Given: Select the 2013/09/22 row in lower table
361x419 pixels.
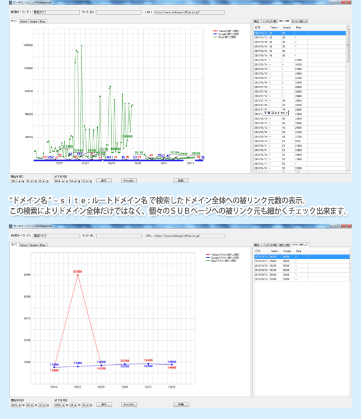Looking at the screenshot, I should coord(302,274).
